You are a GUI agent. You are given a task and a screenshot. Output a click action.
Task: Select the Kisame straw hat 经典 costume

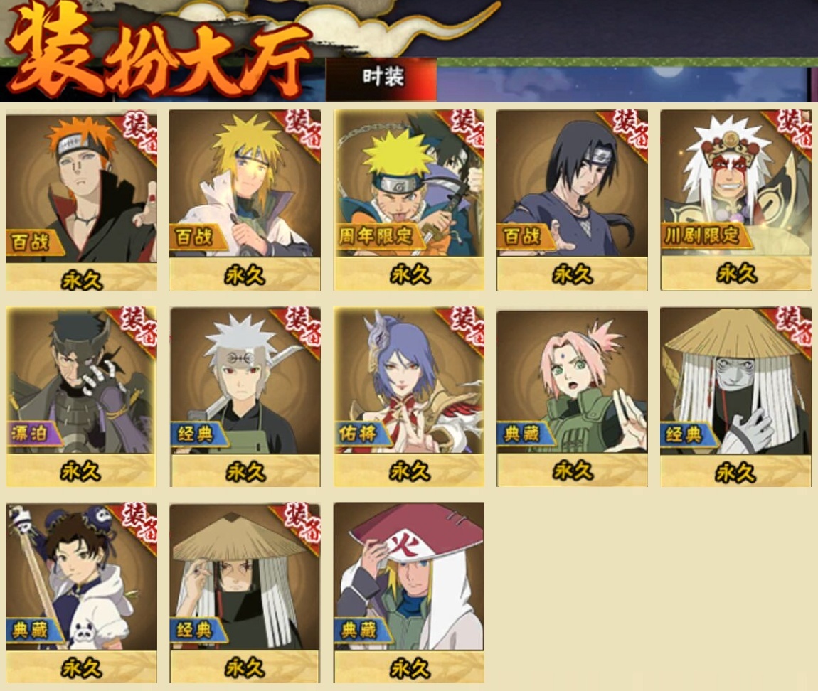[x=735, y=397]
